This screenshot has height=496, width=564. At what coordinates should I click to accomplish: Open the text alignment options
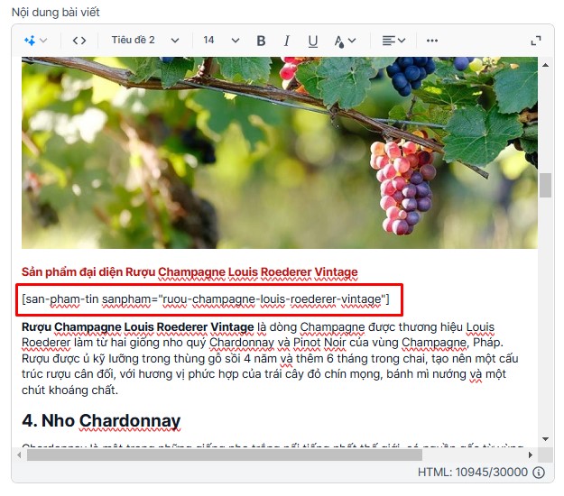click(388, 41)
